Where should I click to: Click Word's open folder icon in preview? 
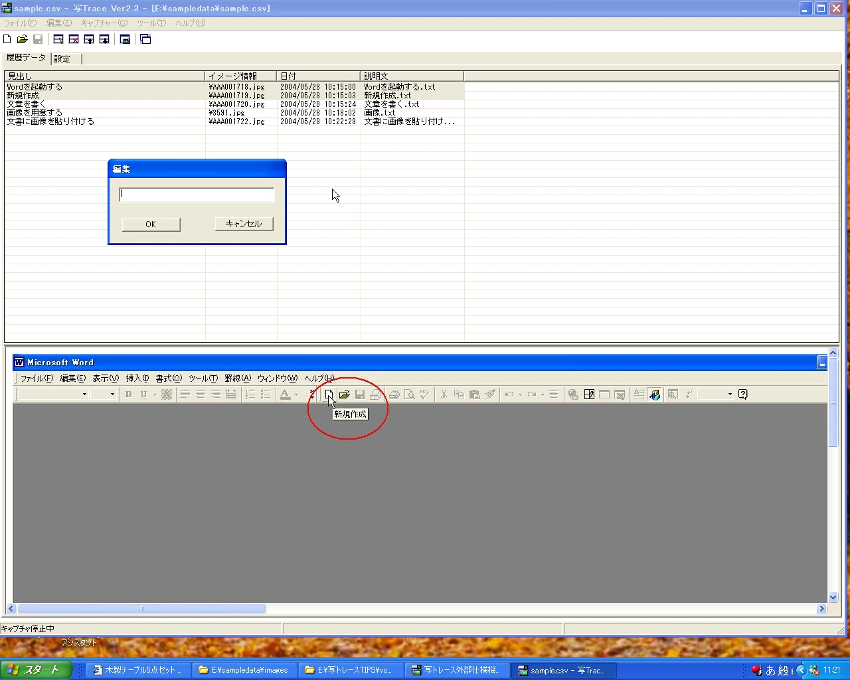pyautogui.click(x=345, y=394)
